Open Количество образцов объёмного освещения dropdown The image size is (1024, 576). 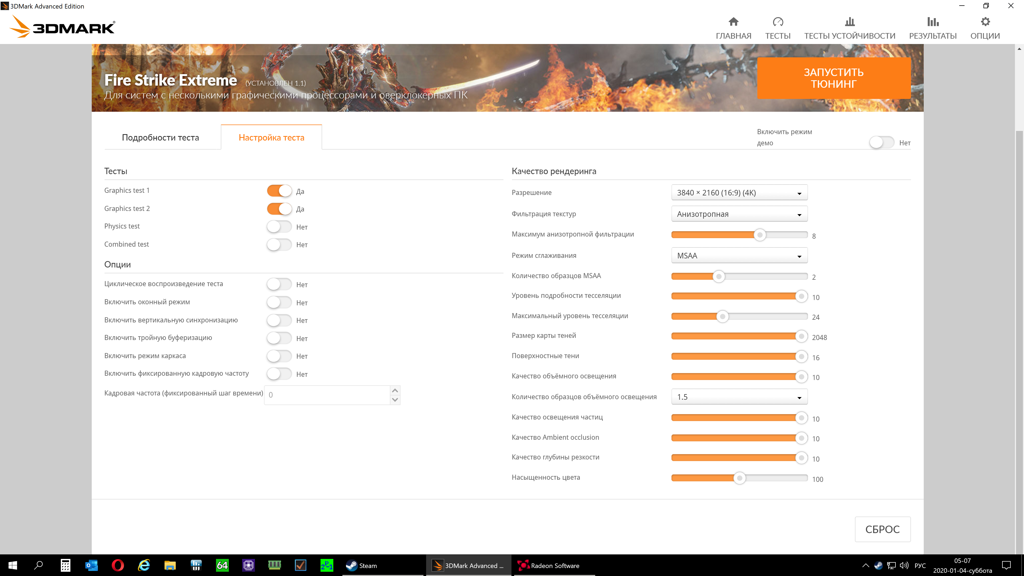tap(739, 397)
